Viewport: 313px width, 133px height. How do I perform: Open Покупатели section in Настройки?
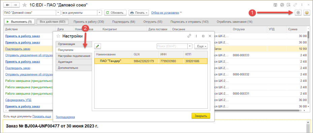tap(74, 50)
